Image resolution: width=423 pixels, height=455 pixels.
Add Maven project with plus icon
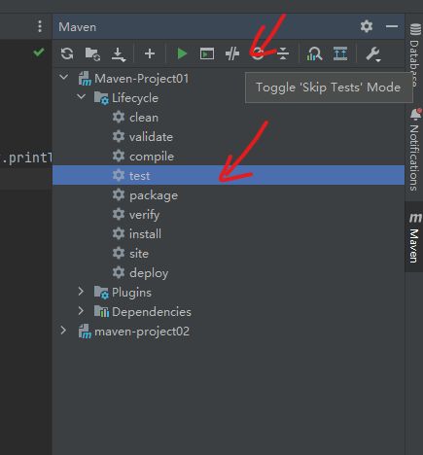coord(150,53)
